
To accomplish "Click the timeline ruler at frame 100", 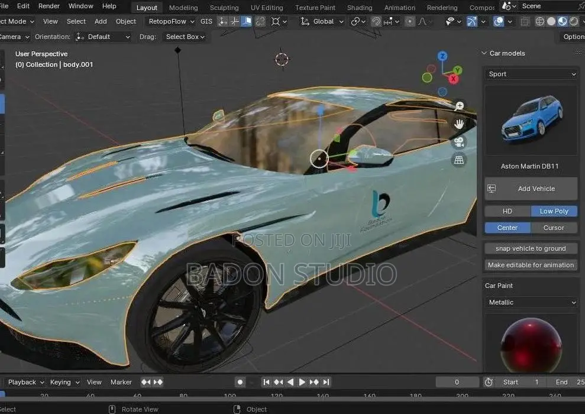I will click(230, 395).
